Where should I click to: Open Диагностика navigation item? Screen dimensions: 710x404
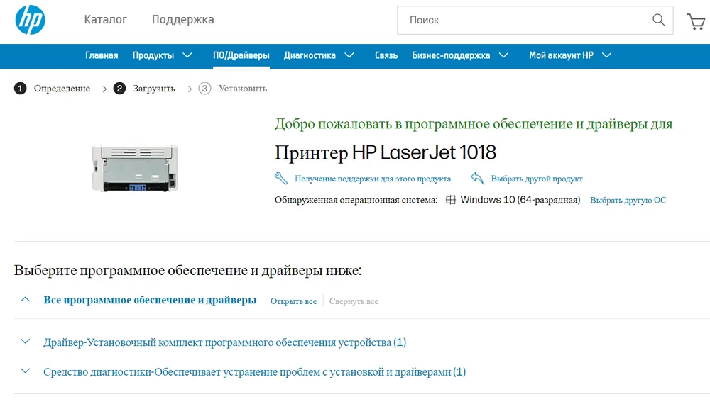pos(310,55)
